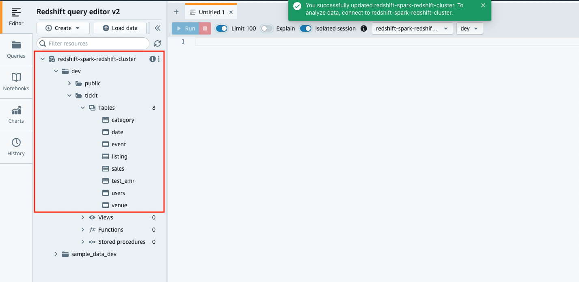Expand the Views node
579x282 pixels.
point(83,217)
